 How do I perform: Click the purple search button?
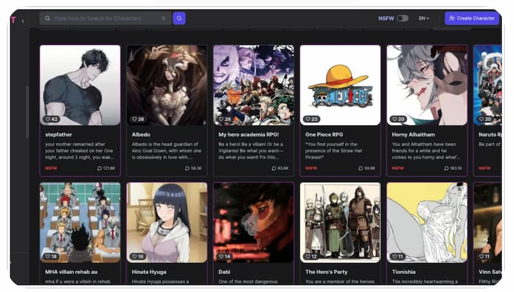[x=179, y=19]
